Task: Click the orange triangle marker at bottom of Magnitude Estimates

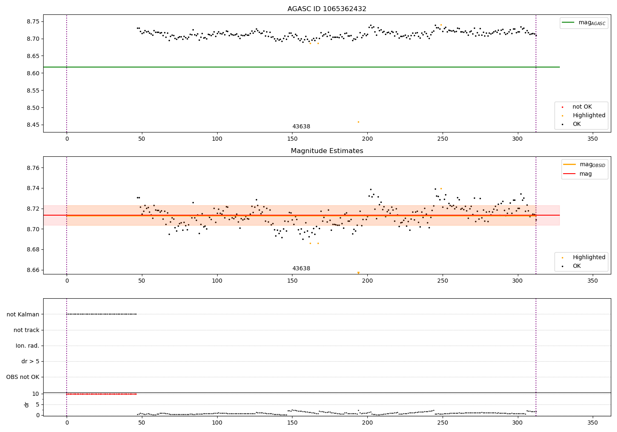Action: 358,272
